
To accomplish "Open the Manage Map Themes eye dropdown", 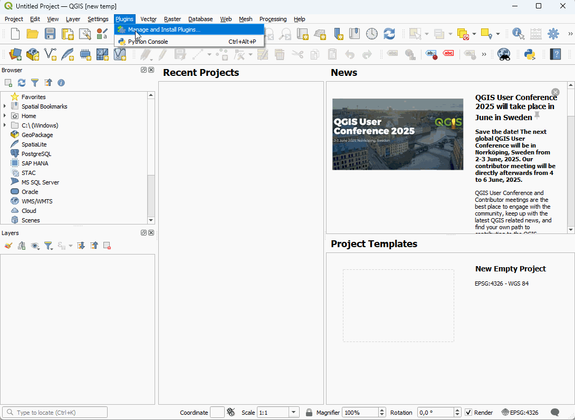I will pyautogui.click(x=35, y=246).
